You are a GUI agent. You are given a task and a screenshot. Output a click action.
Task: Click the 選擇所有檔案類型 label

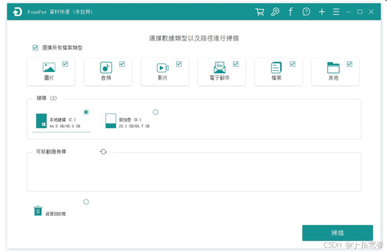coord(62,47)
